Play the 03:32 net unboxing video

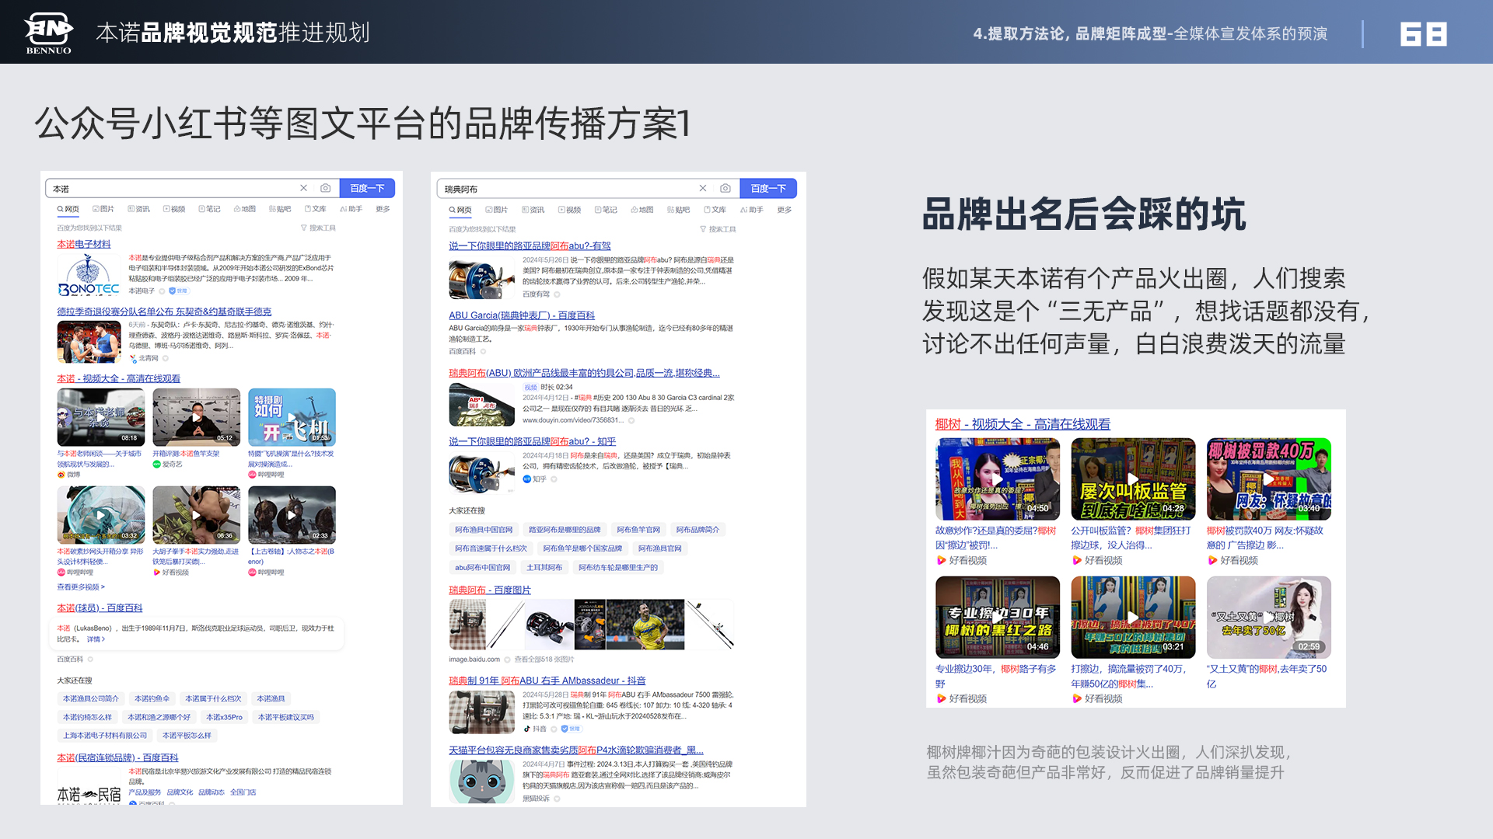[x=101, y=515]
